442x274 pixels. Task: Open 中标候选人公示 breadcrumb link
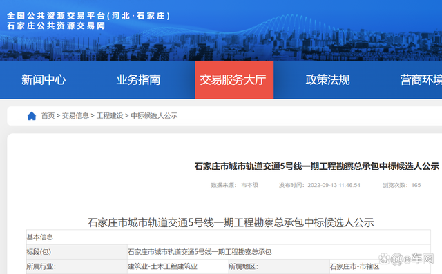[154, 116]
